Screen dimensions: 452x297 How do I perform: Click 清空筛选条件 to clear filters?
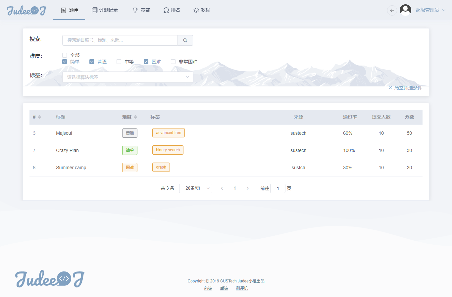408,88
